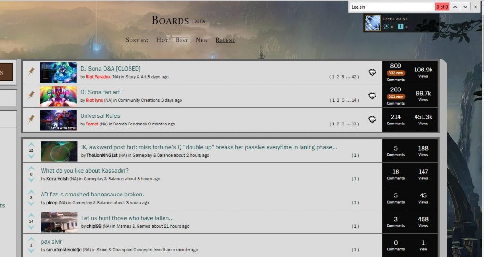Jump to page 42 of DJ Sona Q&A
The width and height of the screenshot is (484, 257).
354,77
